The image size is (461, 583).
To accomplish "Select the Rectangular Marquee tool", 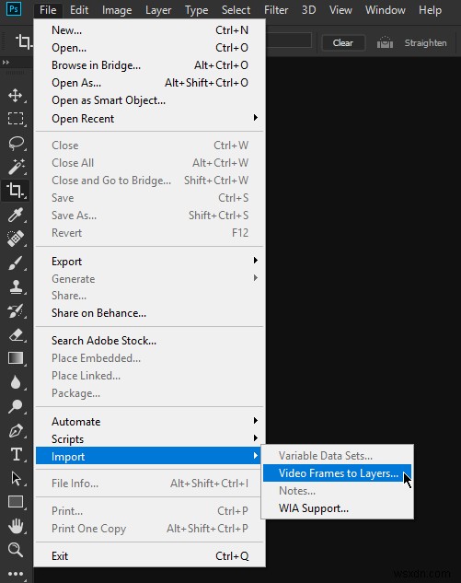I will coord(16,119).
